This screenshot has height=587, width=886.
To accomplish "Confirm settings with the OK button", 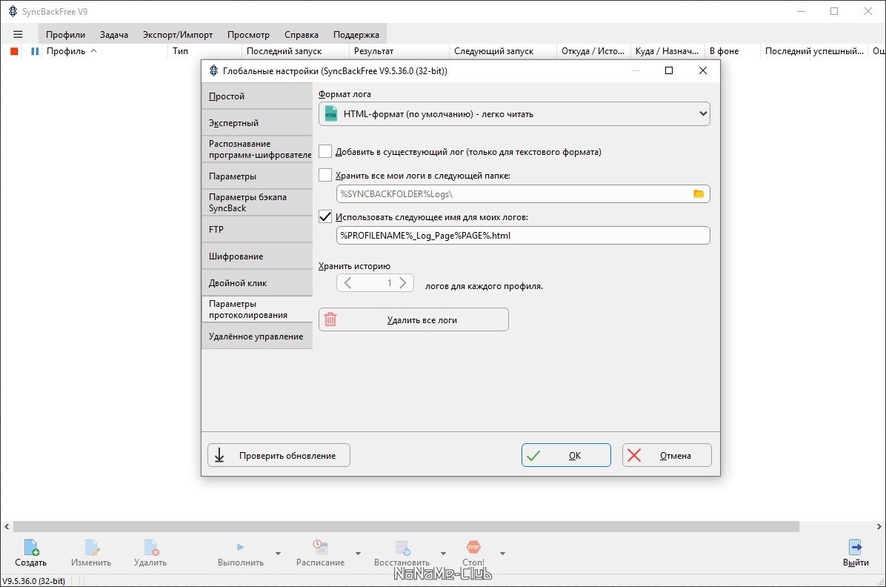I will point(566,455).
